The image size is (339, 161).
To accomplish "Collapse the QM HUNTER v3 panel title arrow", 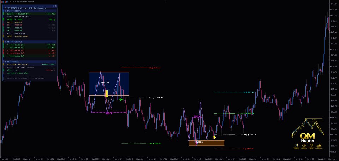I will point(6,8).
